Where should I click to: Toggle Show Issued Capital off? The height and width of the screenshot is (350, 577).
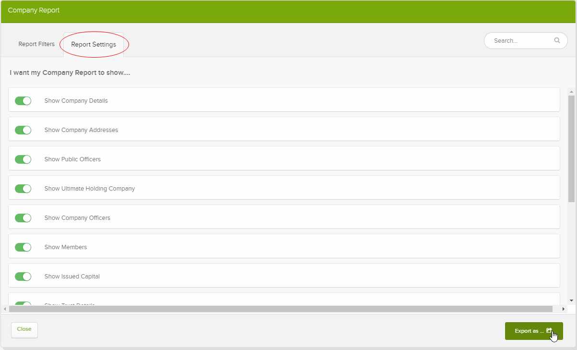click(x=23, y=277)
